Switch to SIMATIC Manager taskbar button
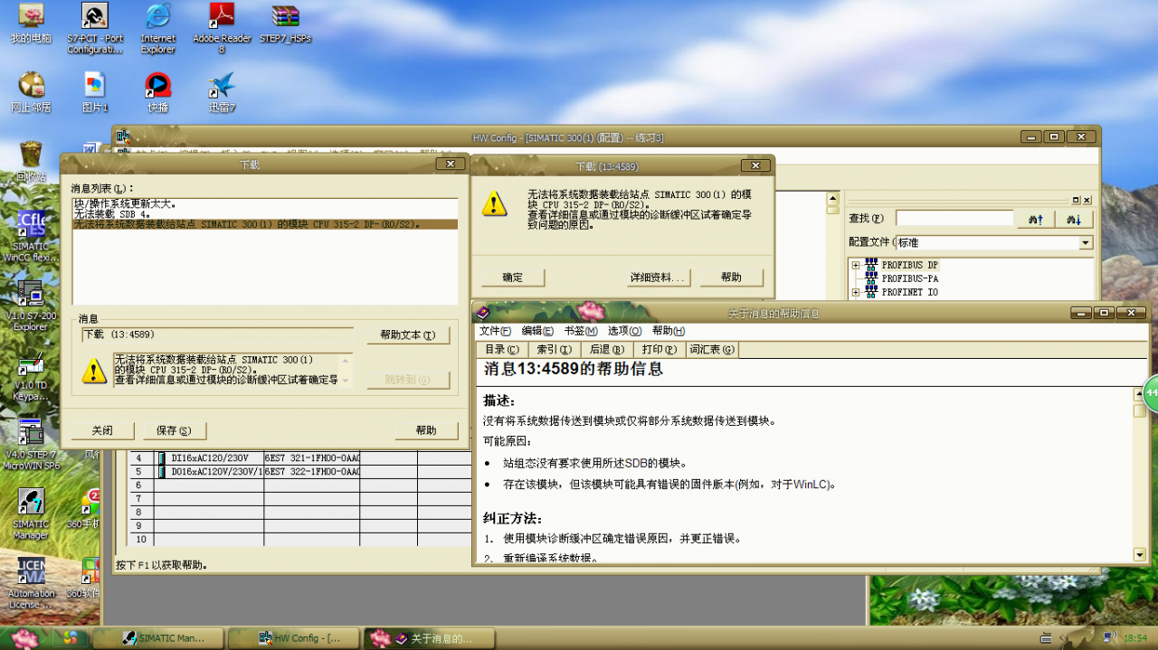This screenshot has height=650, width=1158. (157, 638)
